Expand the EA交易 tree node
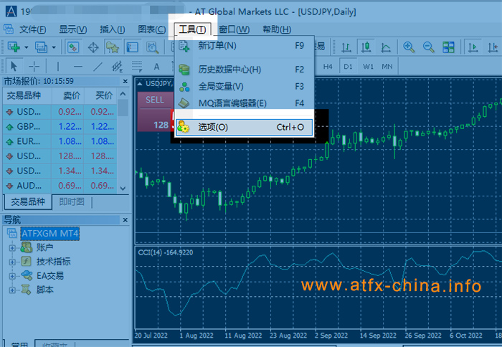 click(12, 276)
